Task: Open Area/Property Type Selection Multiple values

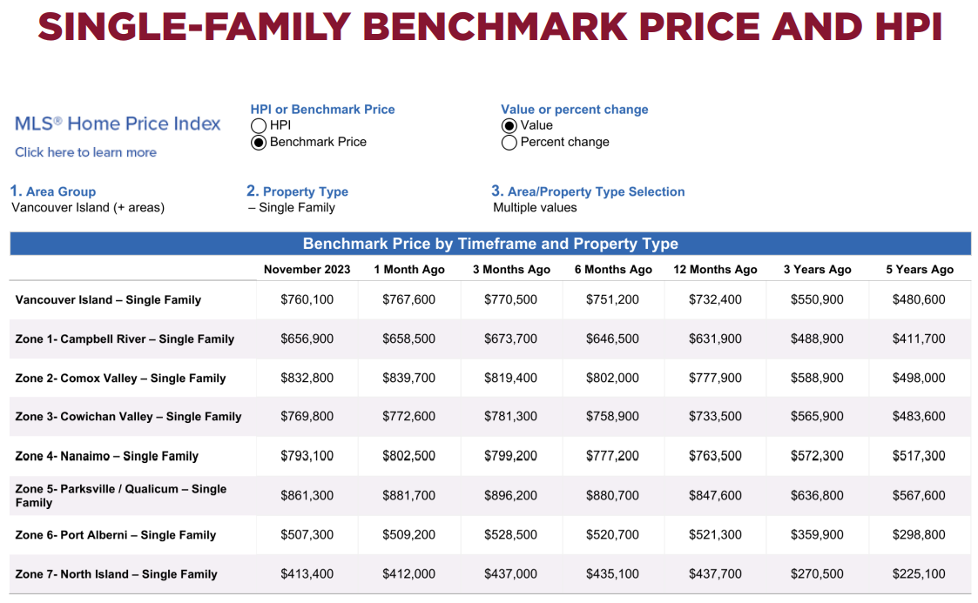Action: pos(535,207)
